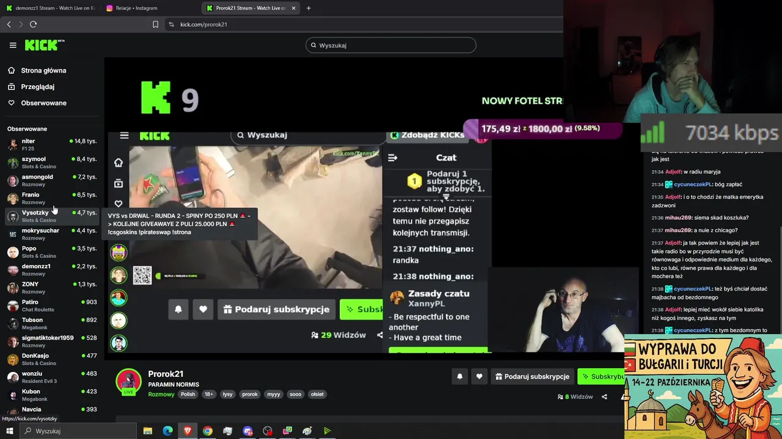The width and height of the screenshot is (782, 439).
Task: Open demonzz1's channel in followed list
Action: point(52,269)
